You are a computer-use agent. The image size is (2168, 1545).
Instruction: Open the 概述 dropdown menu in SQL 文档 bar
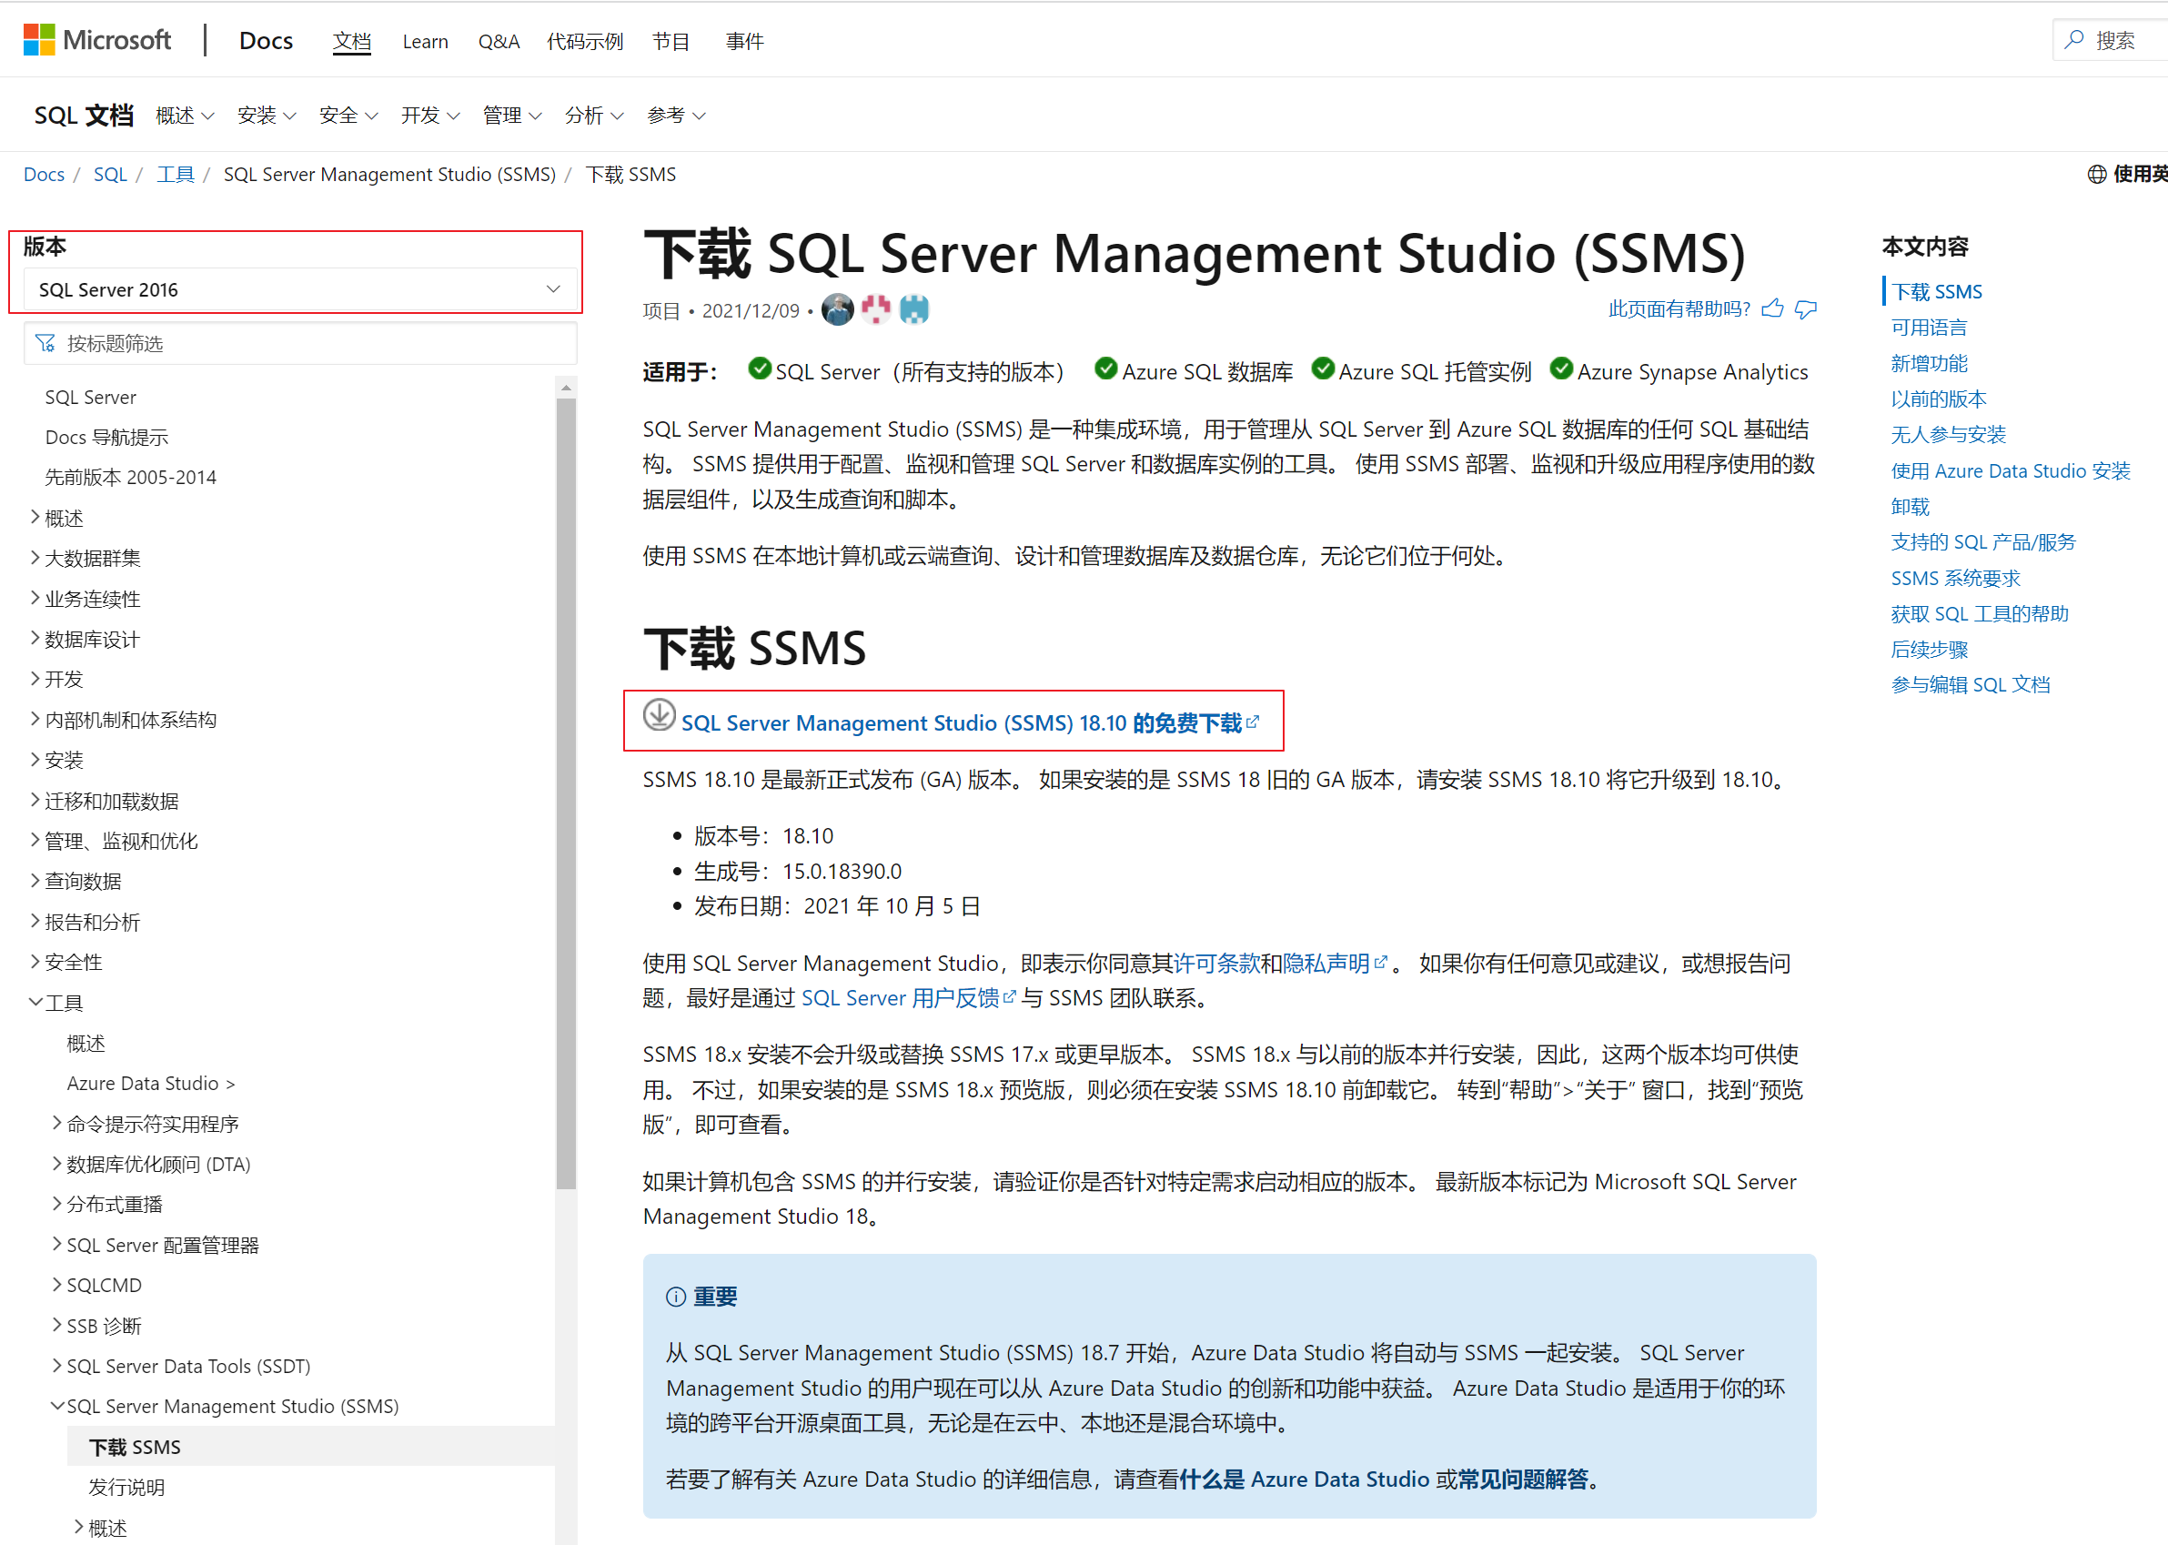[186, 116]
